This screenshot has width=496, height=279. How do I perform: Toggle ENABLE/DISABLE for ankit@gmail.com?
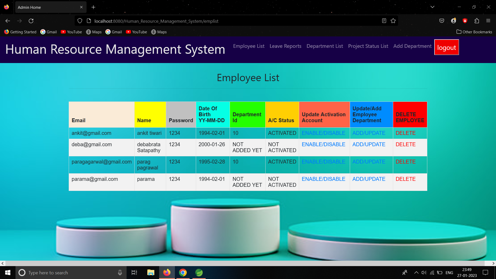(x=323, y=133)
